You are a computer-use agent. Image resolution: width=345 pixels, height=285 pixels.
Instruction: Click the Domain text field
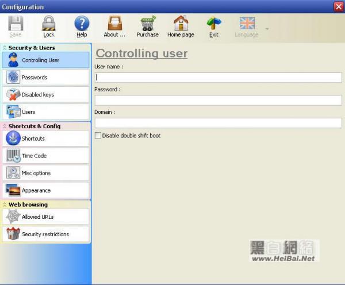pos(218,123)
